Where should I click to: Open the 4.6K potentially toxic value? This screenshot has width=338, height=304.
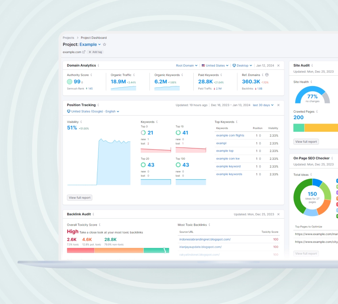pyautogui.click(x=87, y=239)
